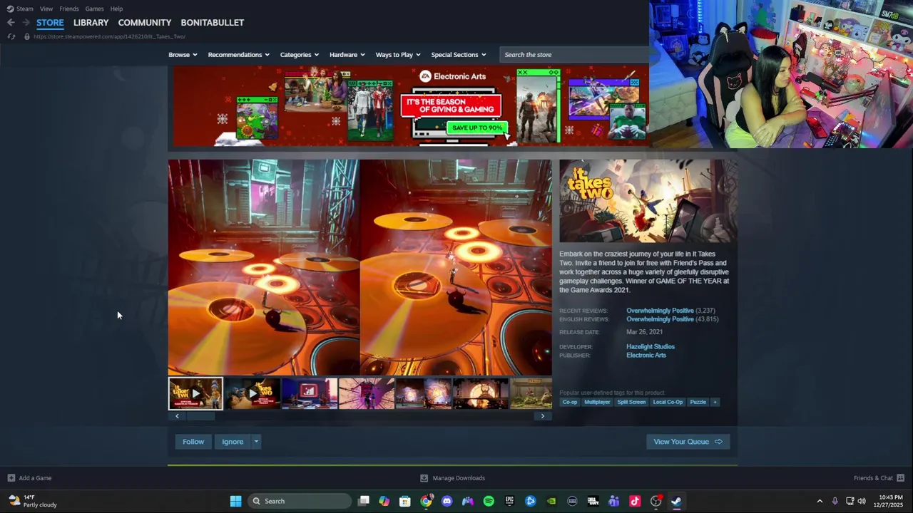Select the clock tower screenshot thumbnail
The width and height of the screenshot is (913, 513).
pyautogui.click(x=481, y=393)
